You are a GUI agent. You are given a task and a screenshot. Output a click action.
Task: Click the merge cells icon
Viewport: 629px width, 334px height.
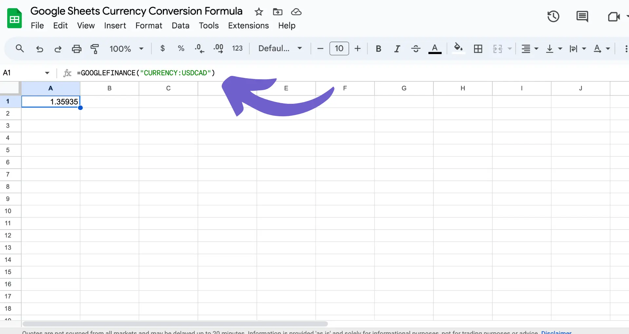pos(497,49)
